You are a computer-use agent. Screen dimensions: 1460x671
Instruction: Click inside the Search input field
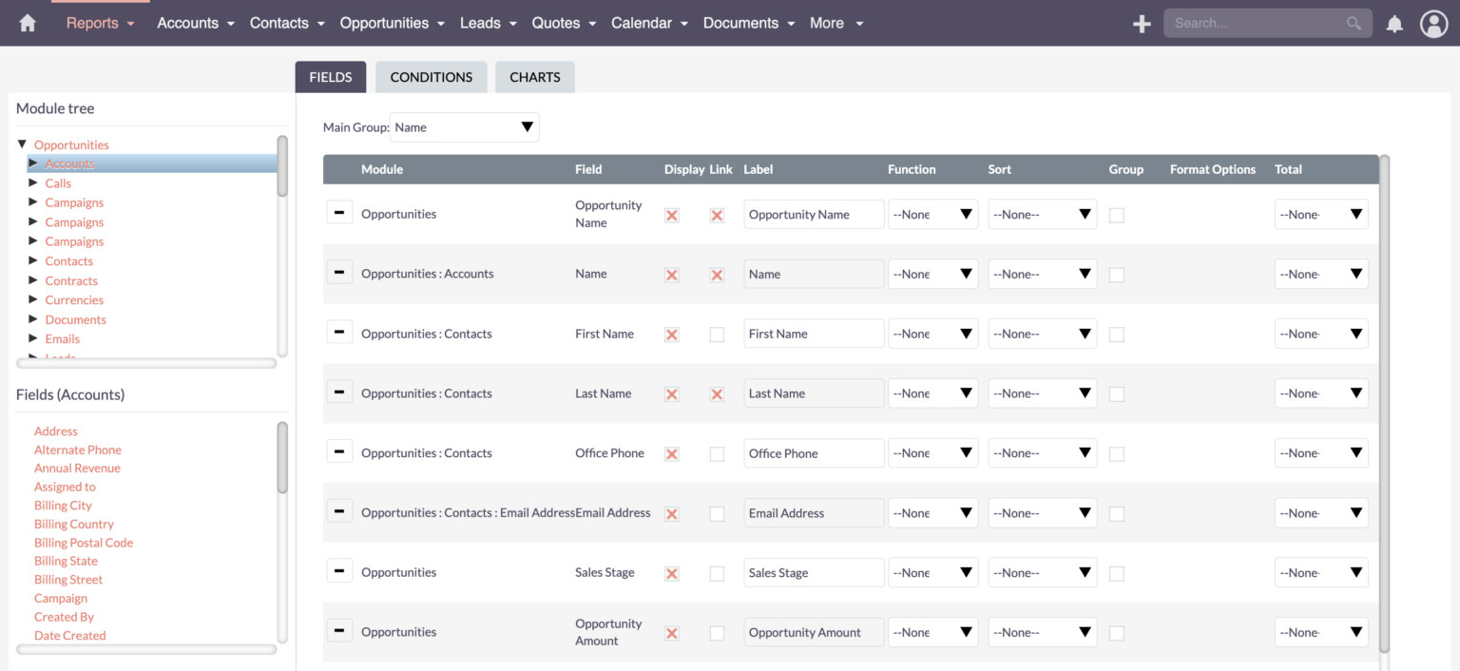(x=1255, y=23)
